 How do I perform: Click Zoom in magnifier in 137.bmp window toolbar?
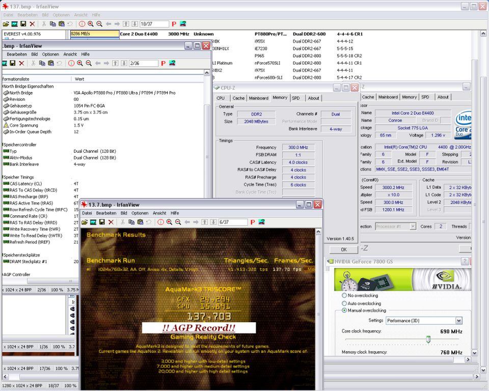pyautogui.click(x=91, y=24)
